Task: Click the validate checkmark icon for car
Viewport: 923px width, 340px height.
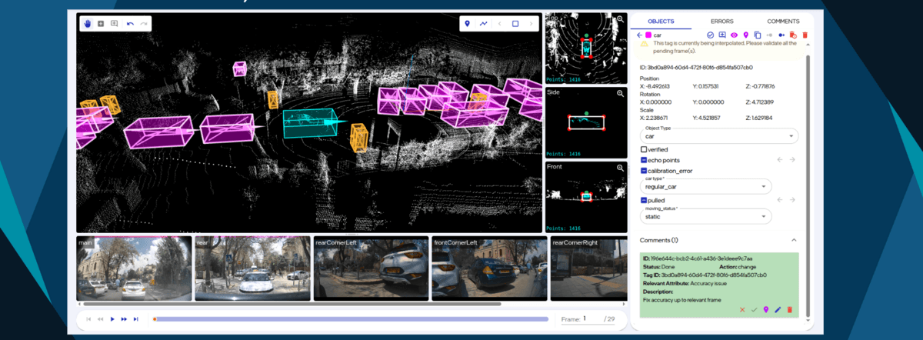Action: pyautogui.click(x=711, y=35)
